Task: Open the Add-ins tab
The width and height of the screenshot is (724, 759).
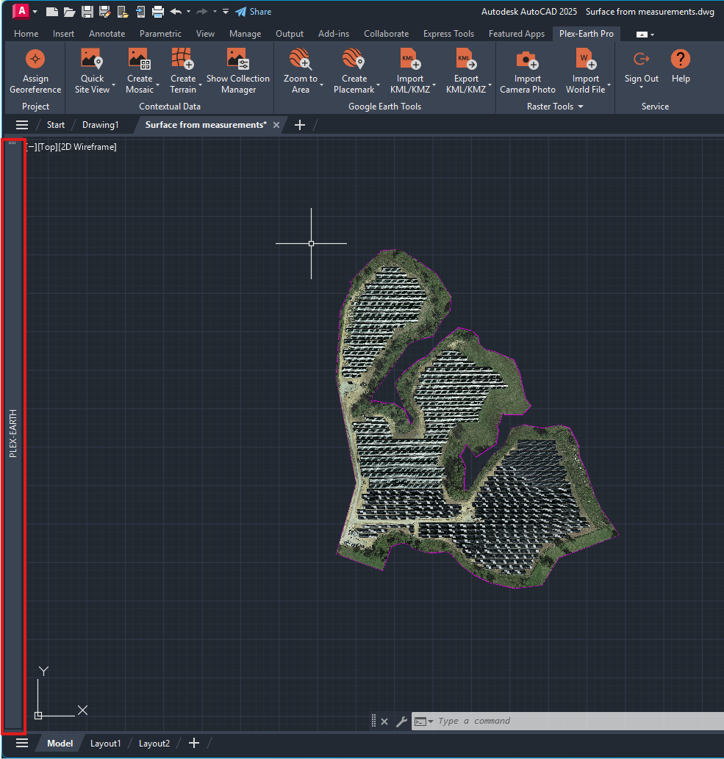Action: 334,33
